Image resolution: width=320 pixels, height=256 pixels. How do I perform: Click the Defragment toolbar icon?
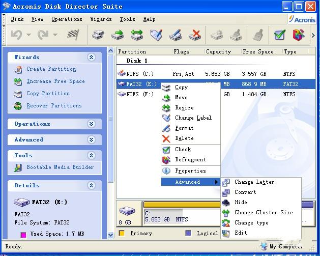point(299,35)
